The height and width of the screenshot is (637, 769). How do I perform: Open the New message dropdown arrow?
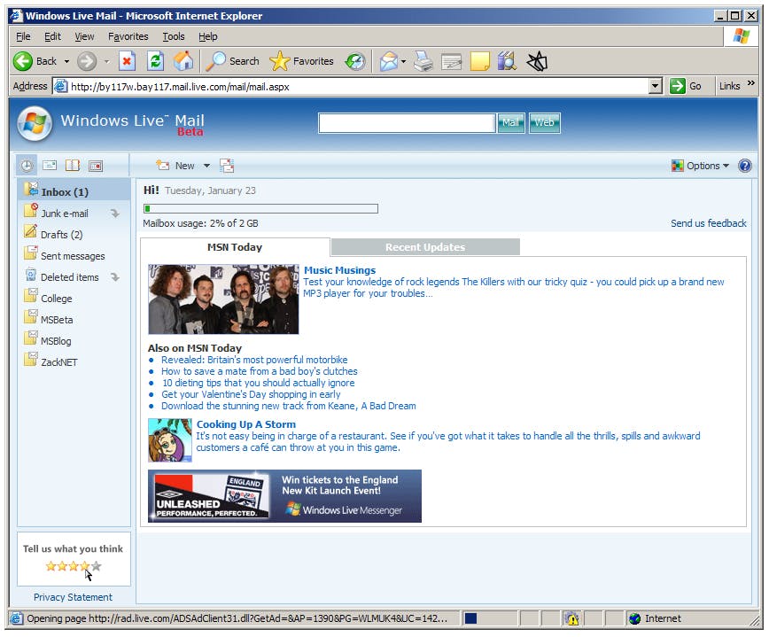(205, 166)
